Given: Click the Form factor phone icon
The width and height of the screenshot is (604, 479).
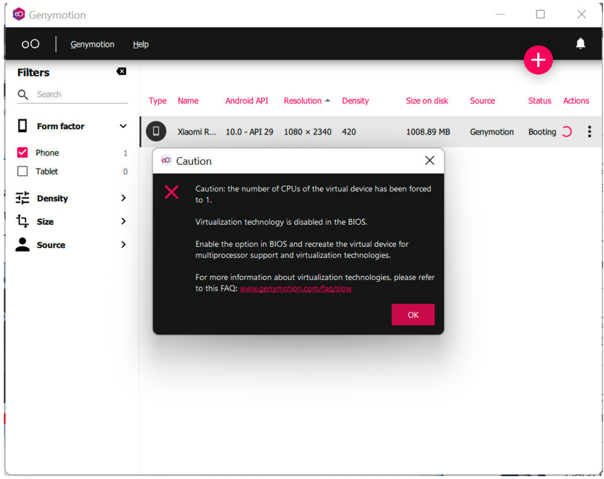Looking at the screenshot, I should pos(23,126).
